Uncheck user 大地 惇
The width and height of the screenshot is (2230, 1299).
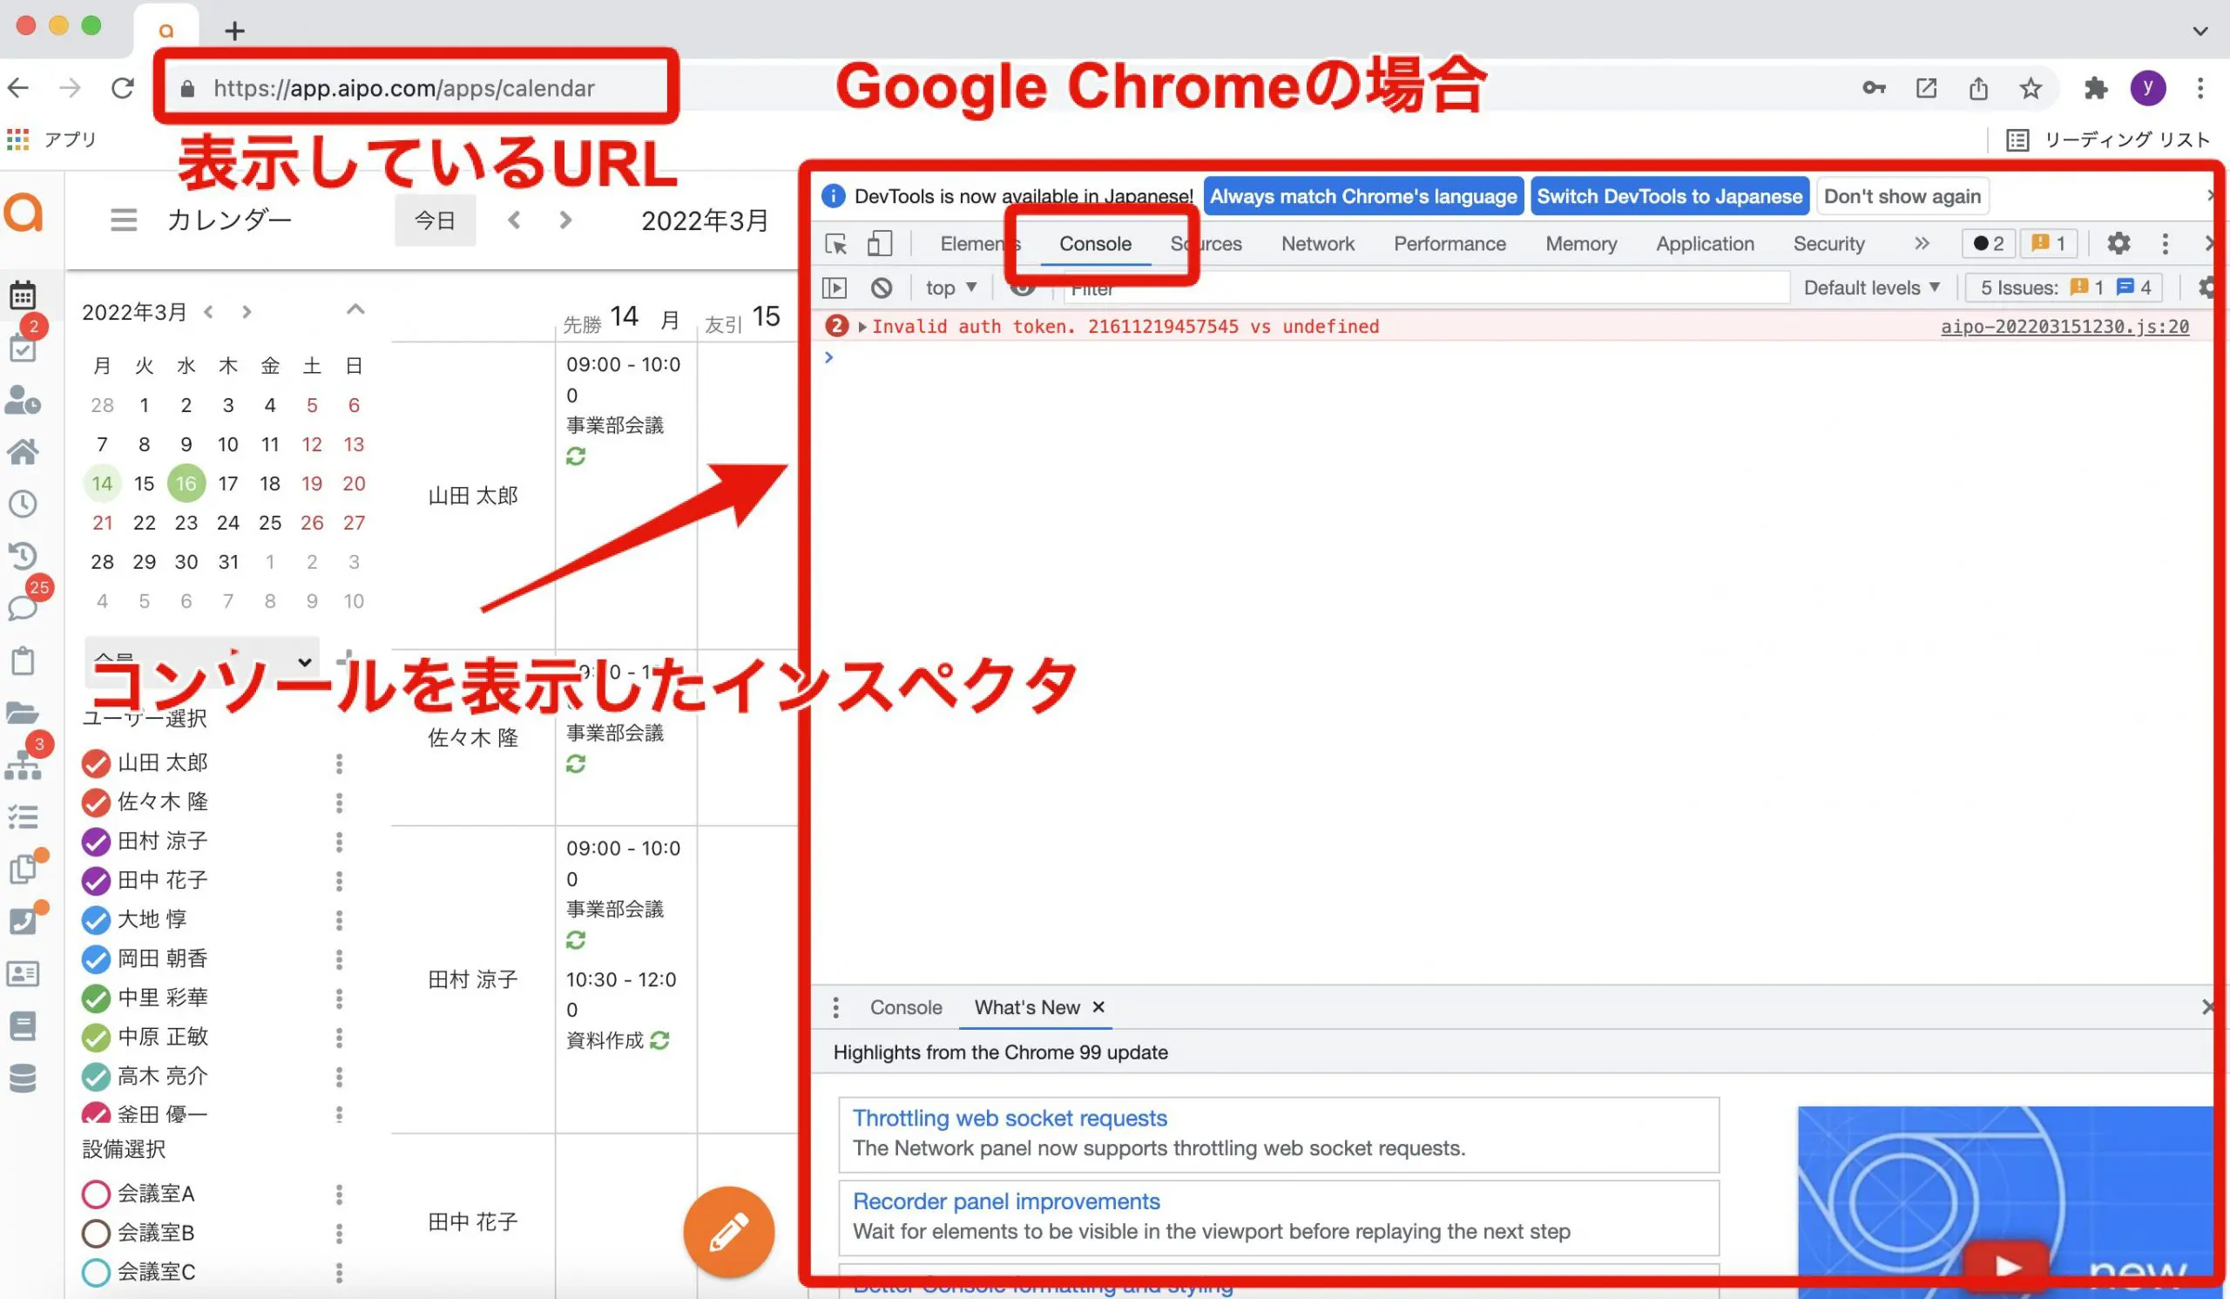(96, 919)
